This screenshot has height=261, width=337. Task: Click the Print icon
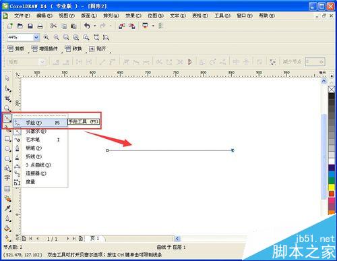pos(40,26)
